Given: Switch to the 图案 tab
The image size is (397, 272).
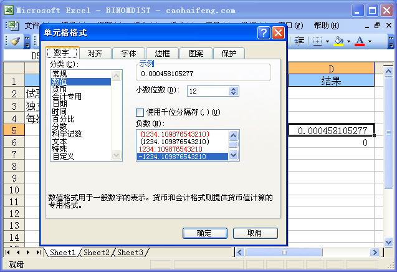Looking at the screenshot, I should (x=196, y=53).
